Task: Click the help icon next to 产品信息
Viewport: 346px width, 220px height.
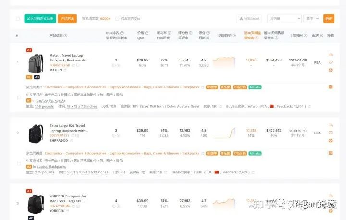Action: coord(65,36)
